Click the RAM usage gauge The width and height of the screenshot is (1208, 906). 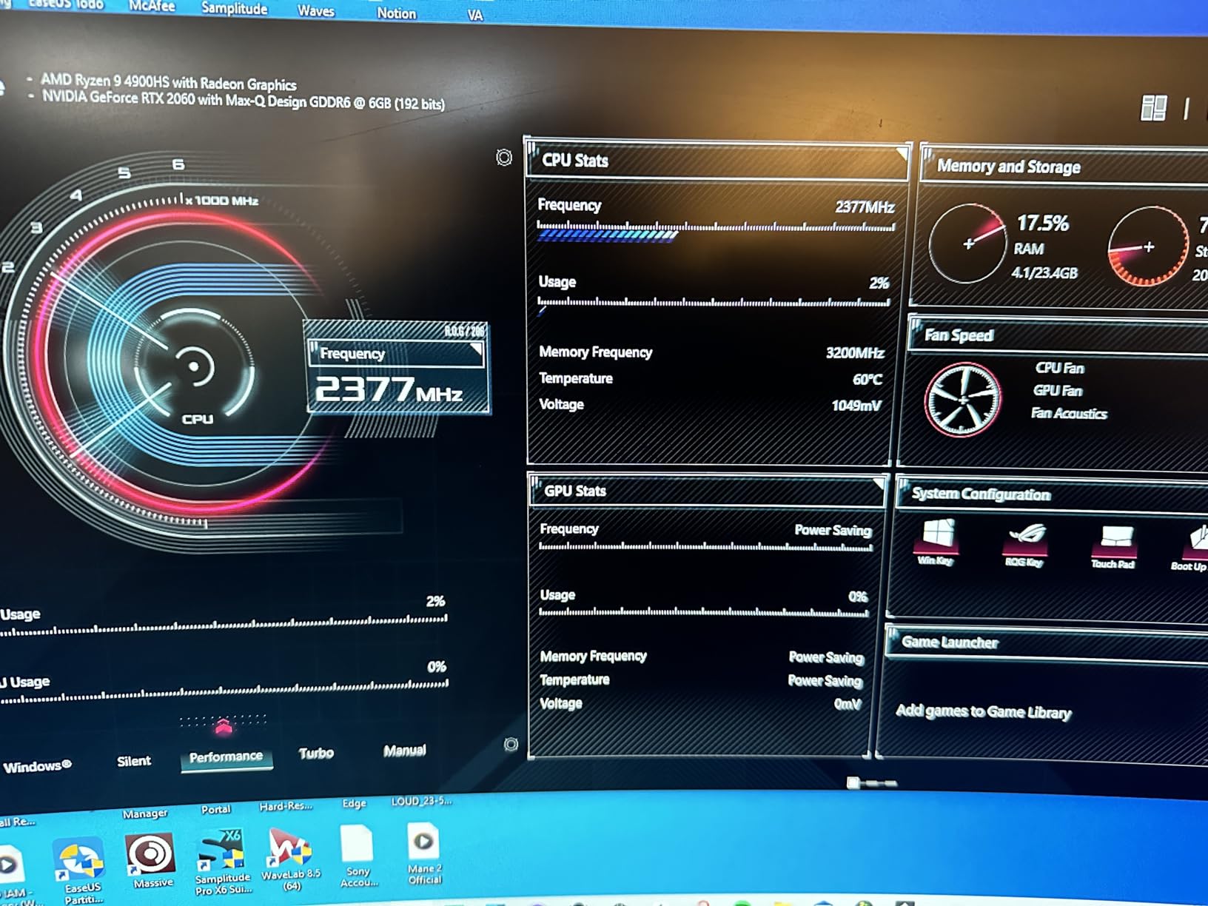pyautogui.click(x=967, y=244)
